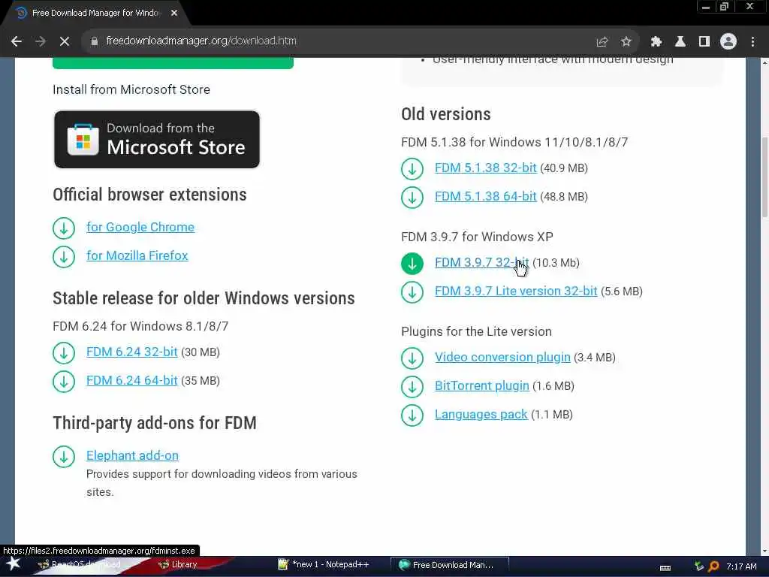Click the download icon beside FDM 6.24 64-bit
769x577 pixels.
(x=64, y=381)
